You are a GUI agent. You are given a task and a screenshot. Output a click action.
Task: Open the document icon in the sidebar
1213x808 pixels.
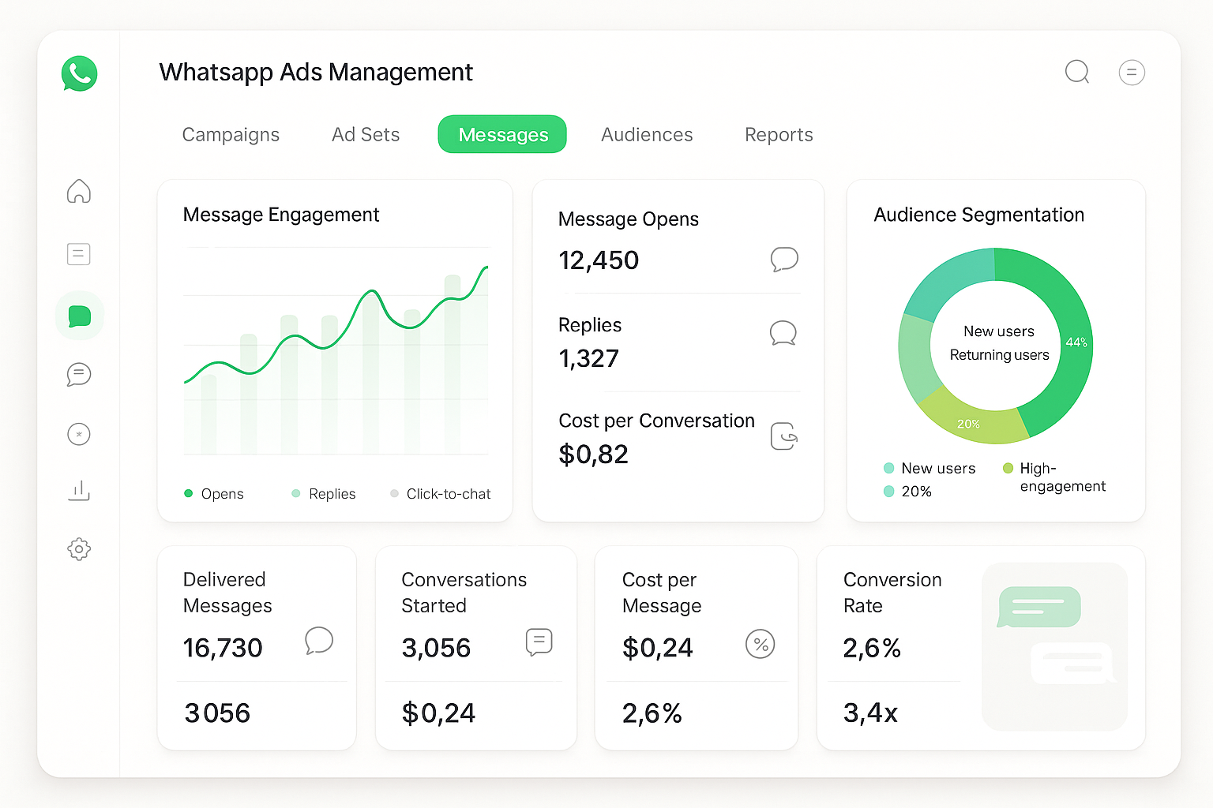[78, 254]
